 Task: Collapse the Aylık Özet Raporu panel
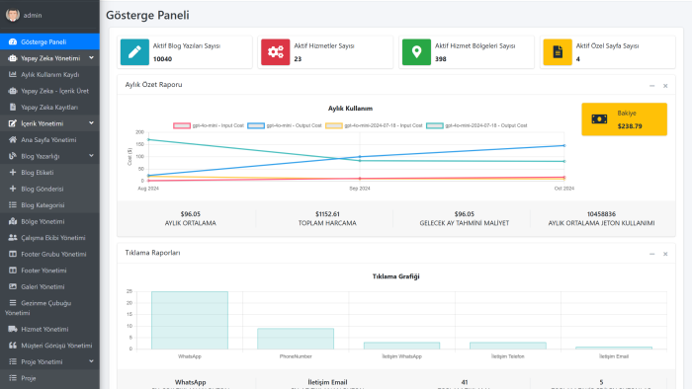651,86
